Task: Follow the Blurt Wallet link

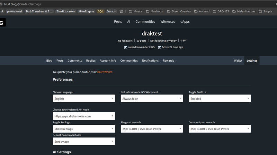Action: coord(105,72)
